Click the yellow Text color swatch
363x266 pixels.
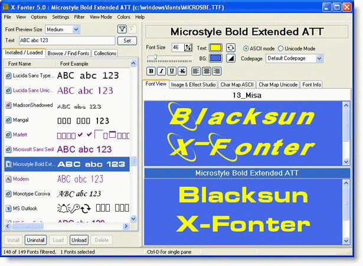click(x=215, y=48)
